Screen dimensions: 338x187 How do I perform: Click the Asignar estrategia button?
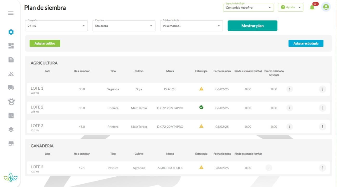pyautogui.click(x=306, y=43)
